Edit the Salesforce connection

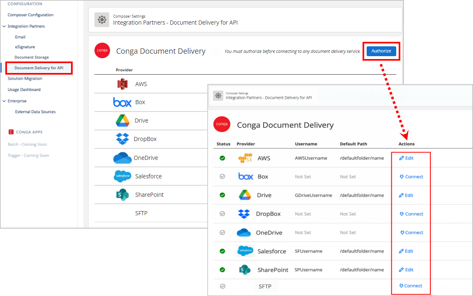coord(406,251)
